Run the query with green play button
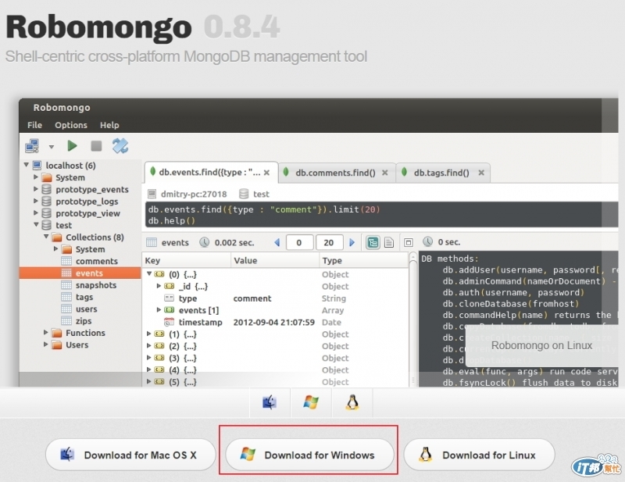This screenshot has height=482, width=625. tap(72, 146)
